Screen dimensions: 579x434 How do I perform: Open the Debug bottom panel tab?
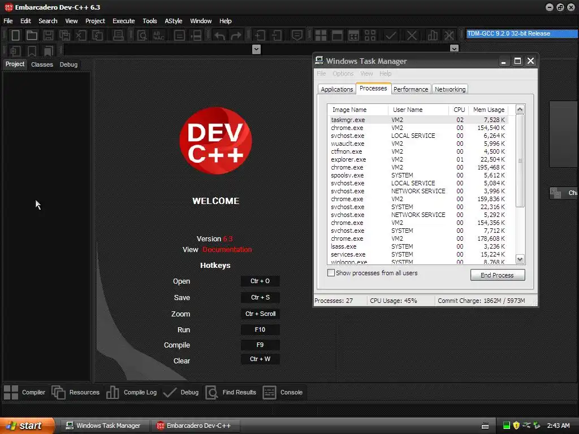pos(181,392)
